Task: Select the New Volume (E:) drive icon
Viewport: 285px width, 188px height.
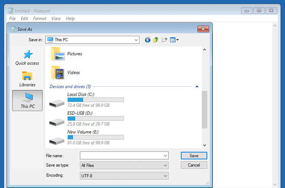Action: click(x=57, y=141)
